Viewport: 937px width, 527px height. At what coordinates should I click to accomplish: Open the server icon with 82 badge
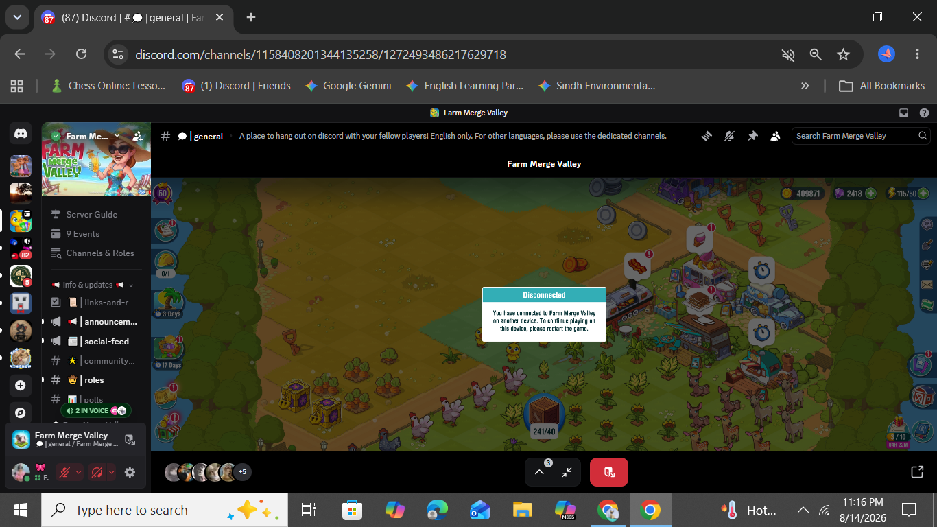point(21,248)
